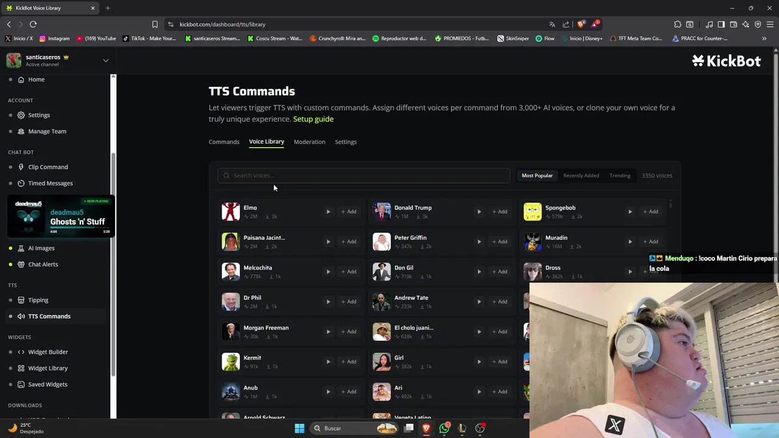This screenshot has width=779, height=438.
Task: Open Timed Messages in the sidebar
Action: pos(51,183)
